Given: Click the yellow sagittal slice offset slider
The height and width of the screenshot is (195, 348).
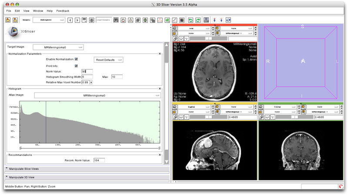Looking at the screenshot, I should click(x=209, y=117).
